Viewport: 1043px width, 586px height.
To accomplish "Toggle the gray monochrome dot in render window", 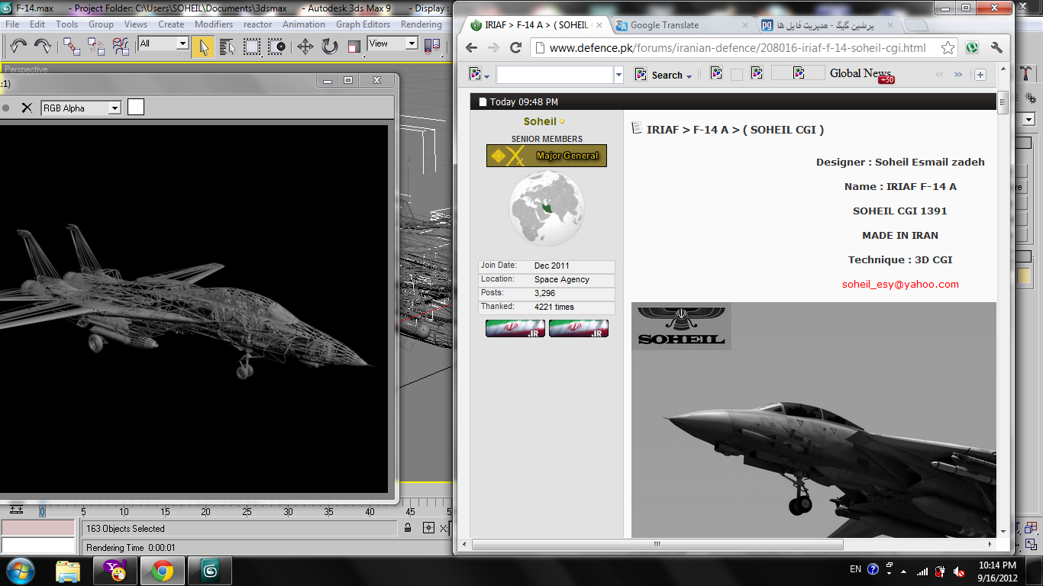I will tap(6, 108).
